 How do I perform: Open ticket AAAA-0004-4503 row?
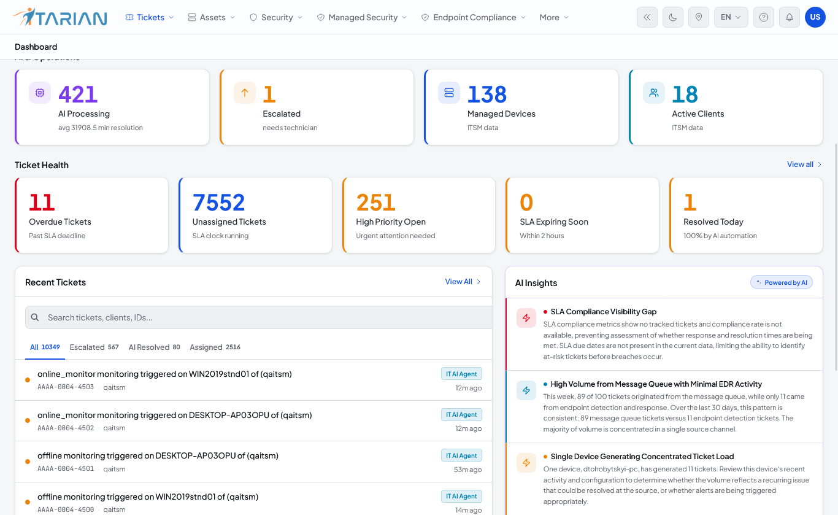[253, 380]
